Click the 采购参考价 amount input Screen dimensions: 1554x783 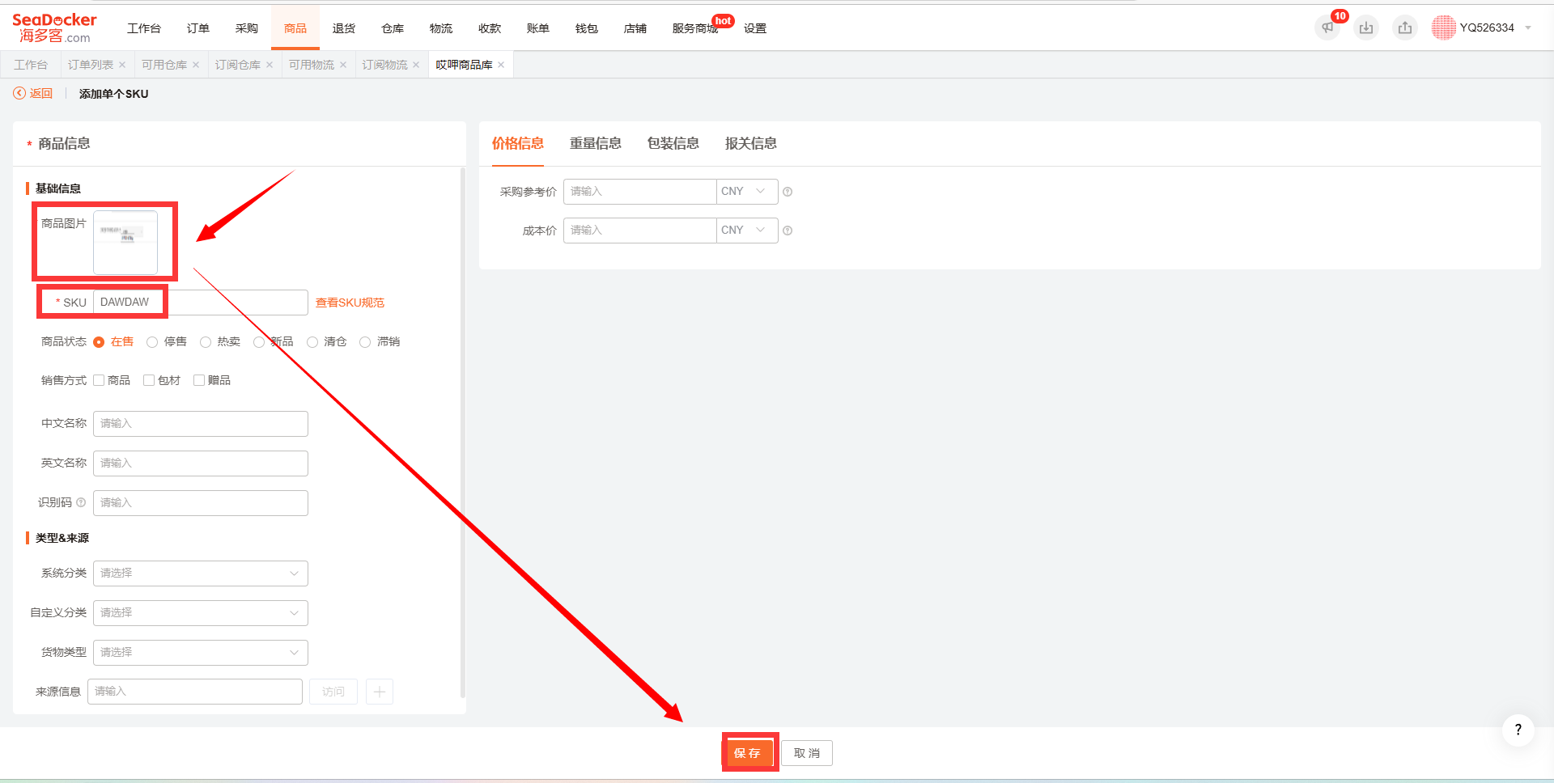click(640, 192)
